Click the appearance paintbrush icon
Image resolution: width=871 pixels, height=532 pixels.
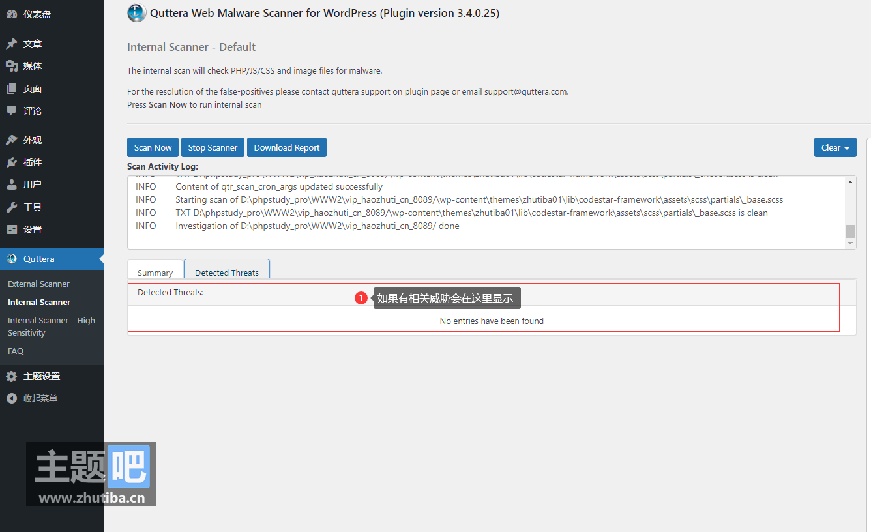pos(12,140)
